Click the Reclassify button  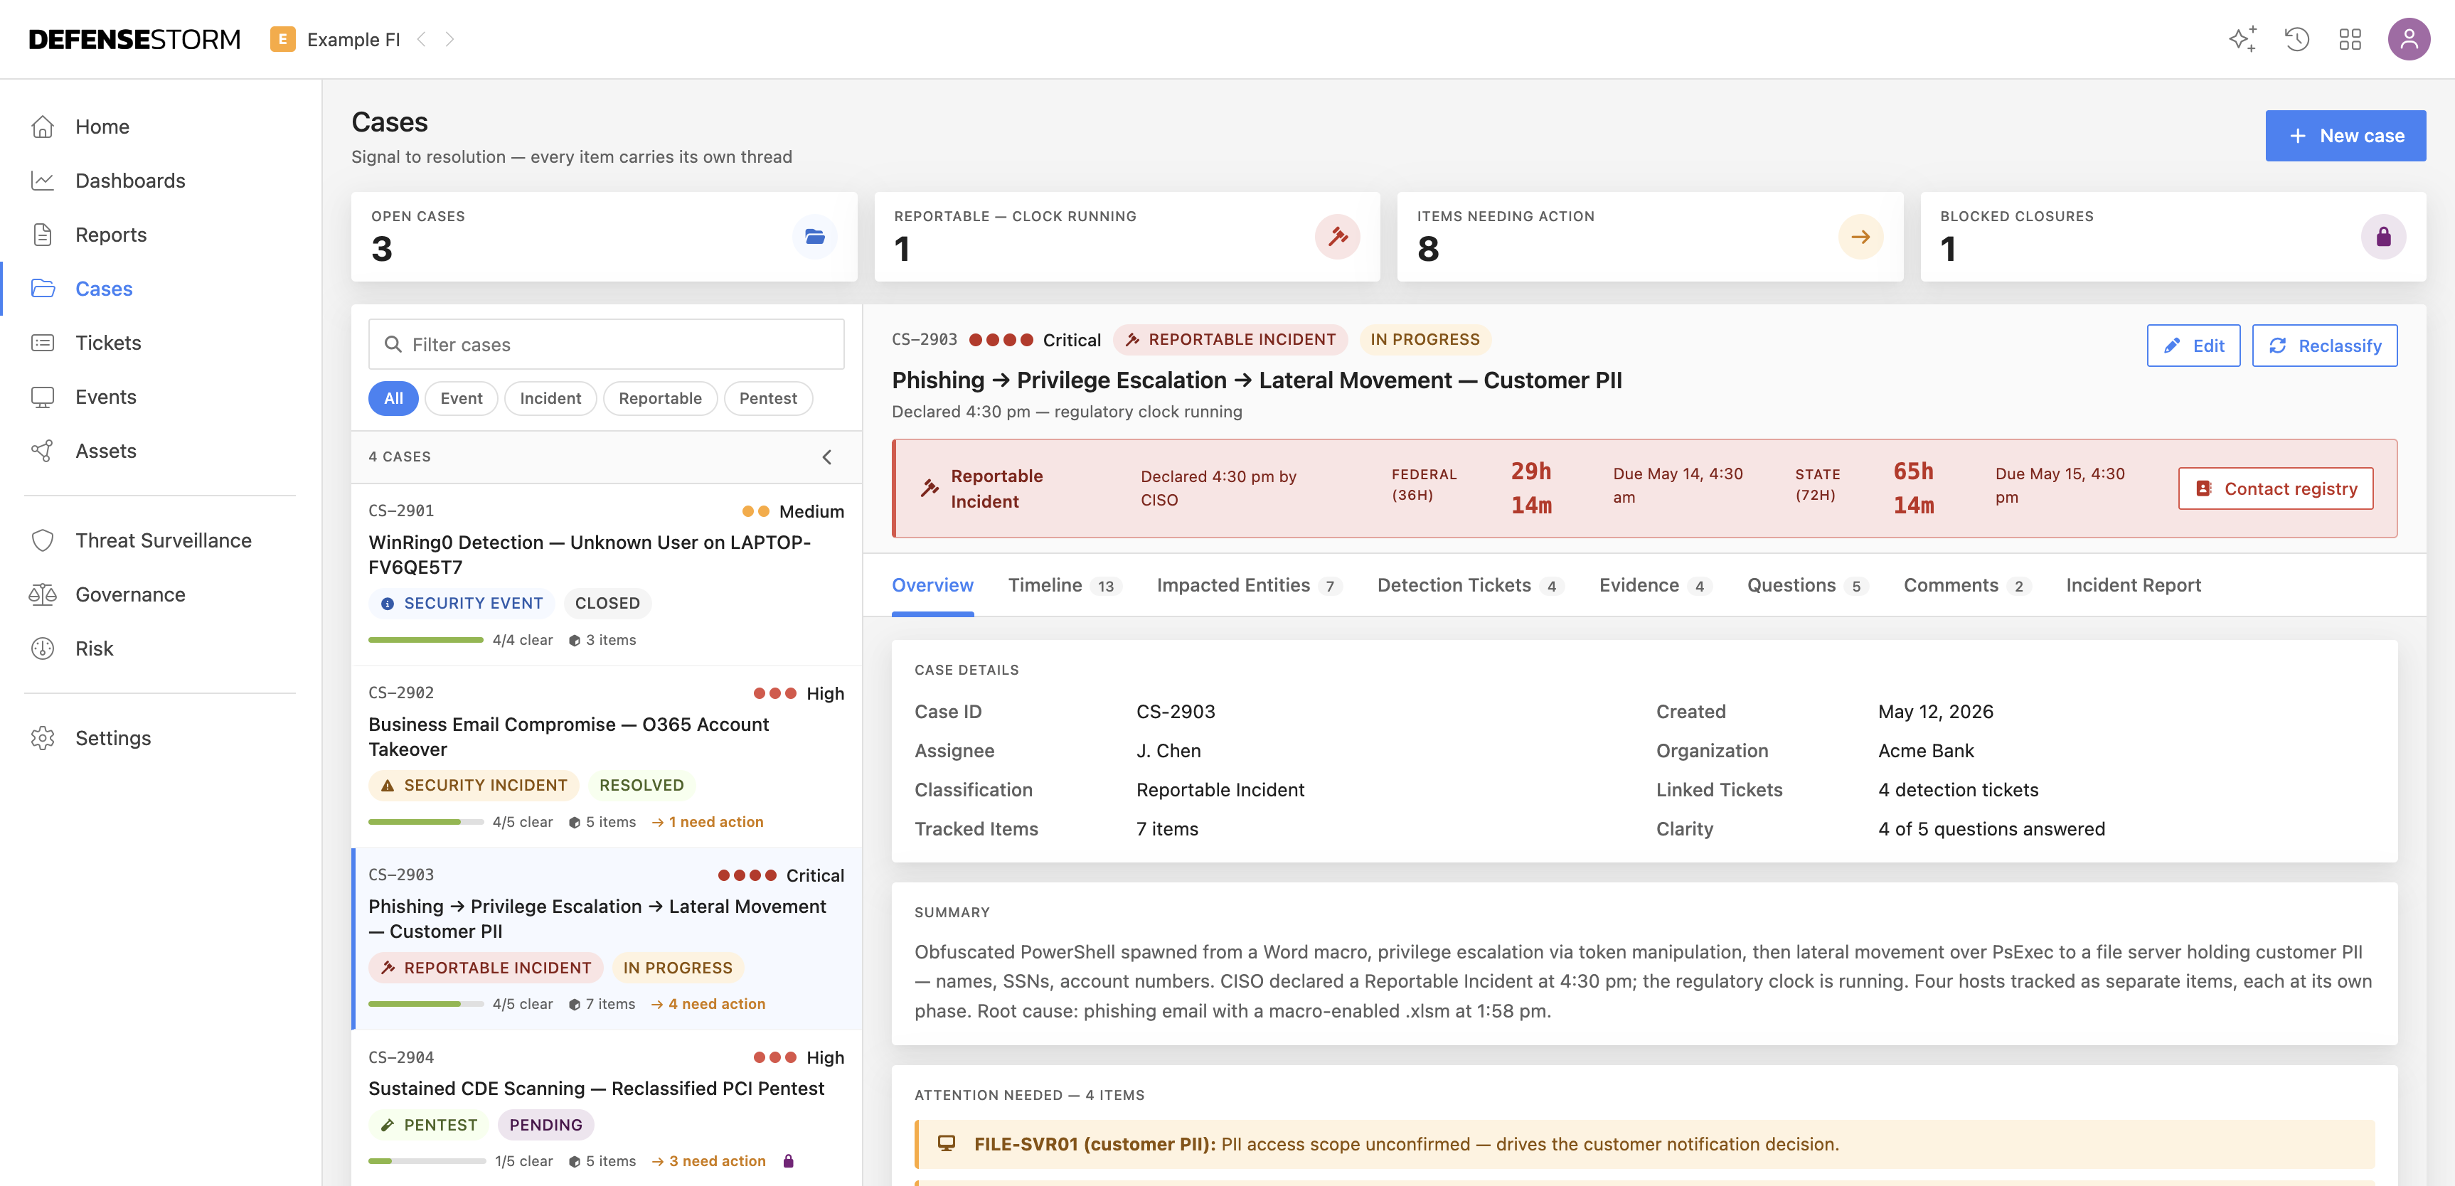point(2324,346)
